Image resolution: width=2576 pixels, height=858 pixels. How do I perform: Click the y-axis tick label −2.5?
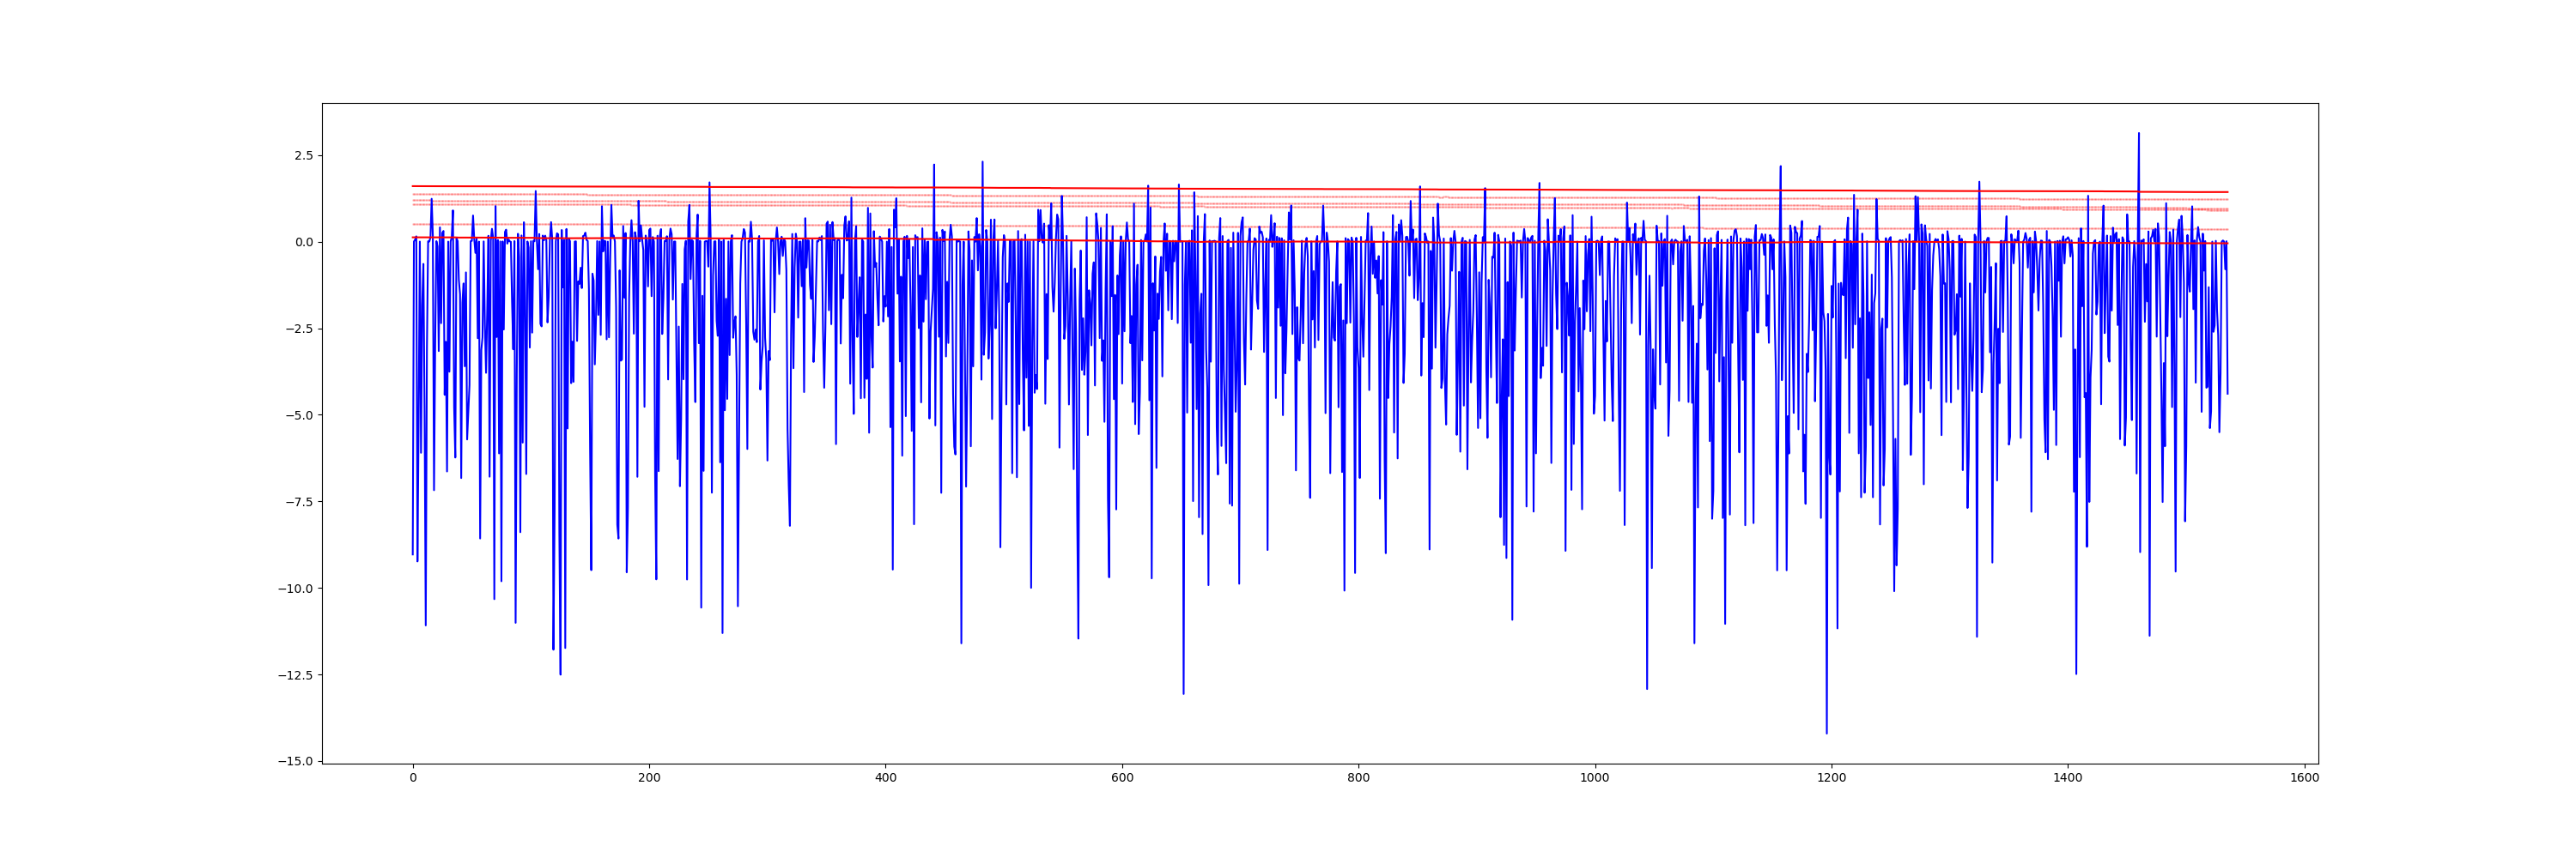[x=298, y=329]
